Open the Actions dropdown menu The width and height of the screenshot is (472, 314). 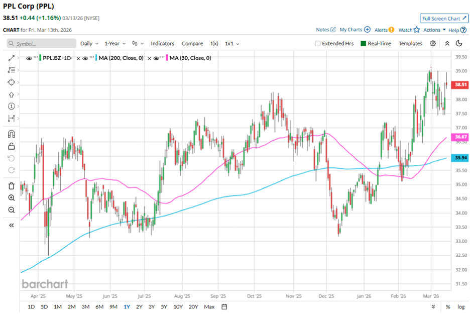click(x=434, y=30)
